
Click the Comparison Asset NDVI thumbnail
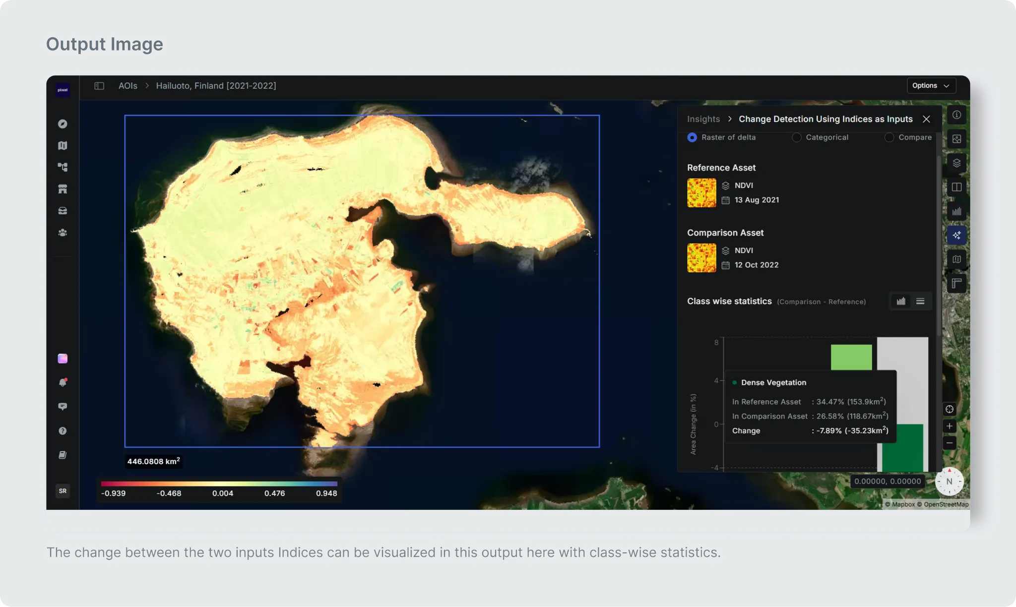(x=701, y=258)
